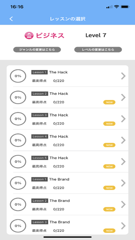Click high score 0/220 of Lesson 5 The Hack
The height and width of the screenshot is (240, 135).
pos(59,166)
